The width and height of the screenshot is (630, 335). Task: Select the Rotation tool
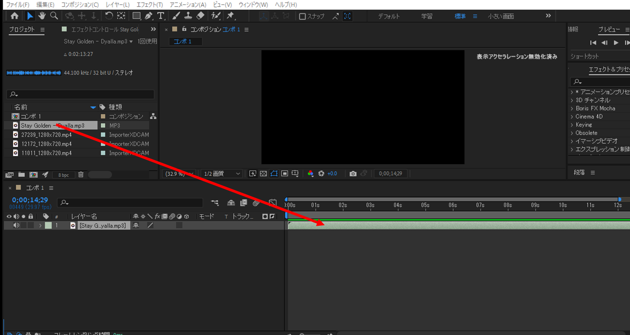[109, 16]
